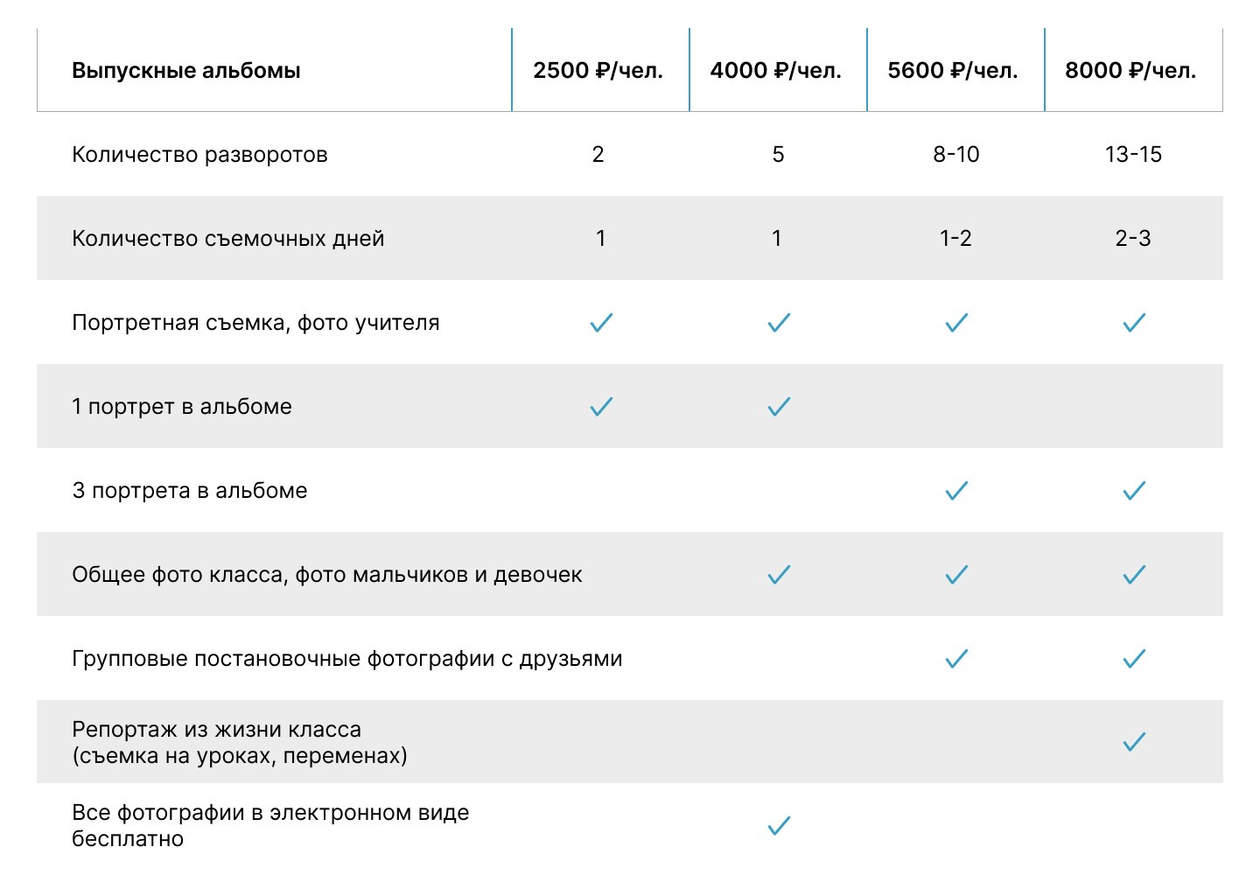Screen dimensions: 1260x896
Task: Click class photo checkmark in 4000 ₽ column
Action: coord(779,575)
